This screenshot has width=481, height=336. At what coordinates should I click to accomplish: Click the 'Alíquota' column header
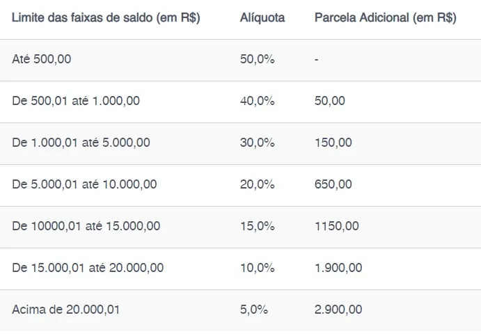pyautogui.click(x=262, y=18)
